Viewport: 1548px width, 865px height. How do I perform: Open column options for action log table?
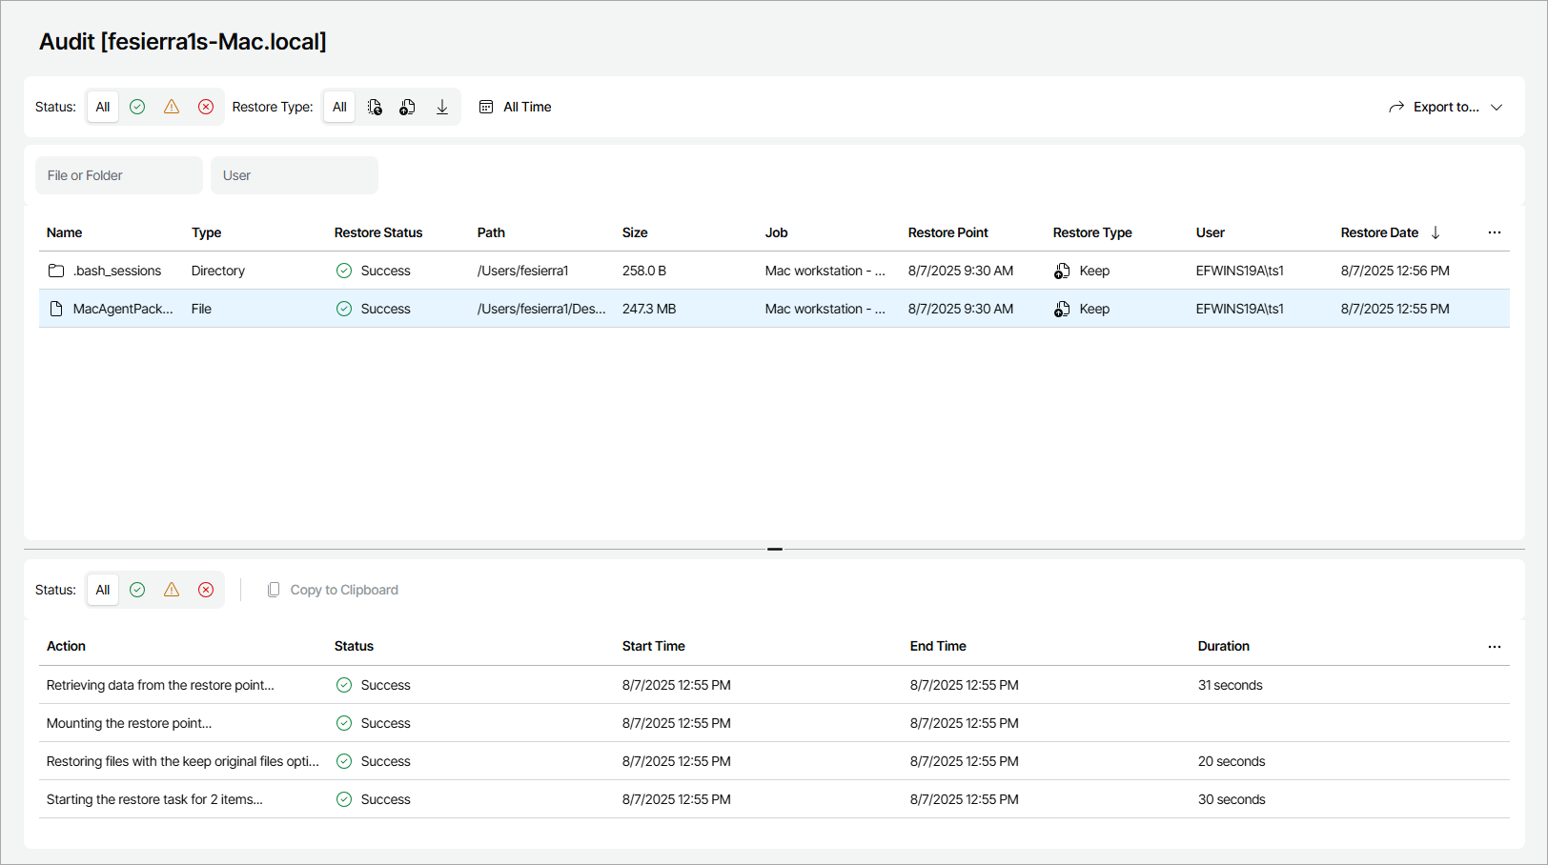[1494, 646]
